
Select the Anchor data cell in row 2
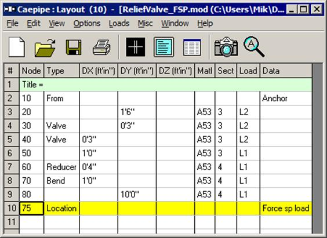[x=286, y=98]
